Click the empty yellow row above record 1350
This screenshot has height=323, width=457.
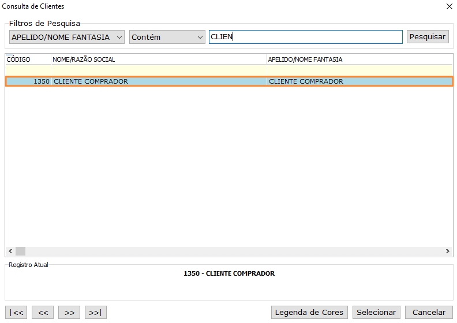pyautogui.click(x=228, y=70)
